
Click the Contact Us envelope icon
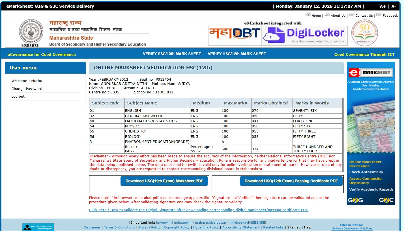click(351, 15)
